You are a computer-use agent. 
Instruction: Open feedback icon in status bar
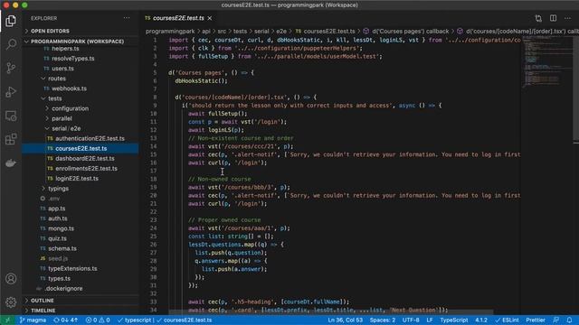point(555,320)
